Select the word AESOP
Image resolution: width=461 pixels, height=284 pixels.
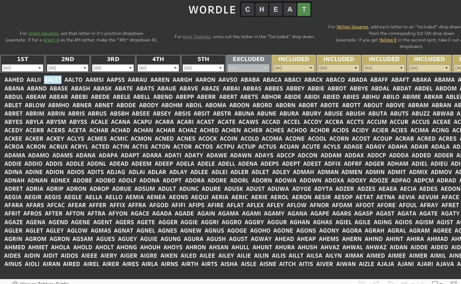click(x=343, y=197)
